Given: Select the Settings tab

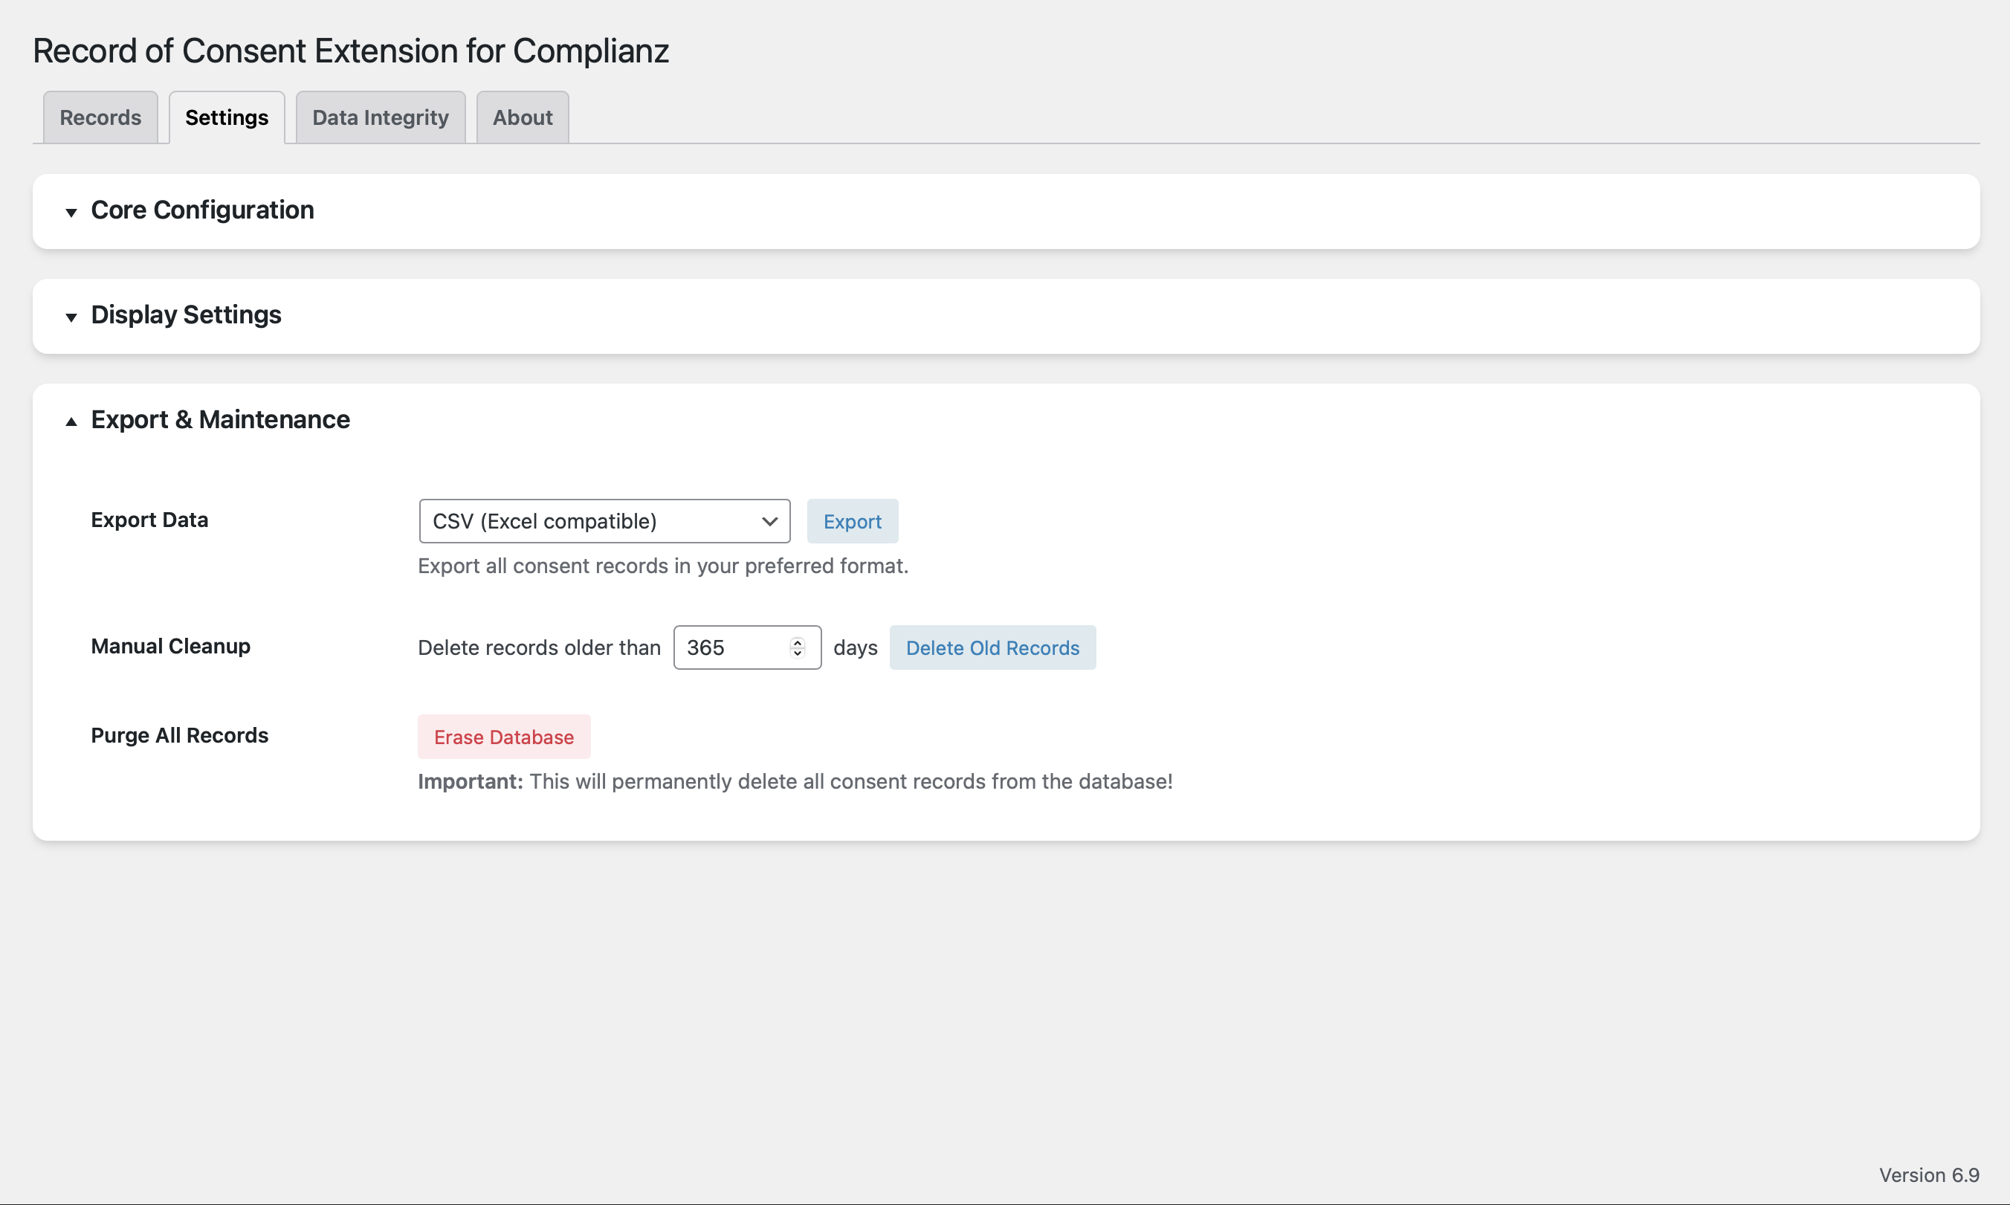Looking at the screenshot, I should 227,117.
